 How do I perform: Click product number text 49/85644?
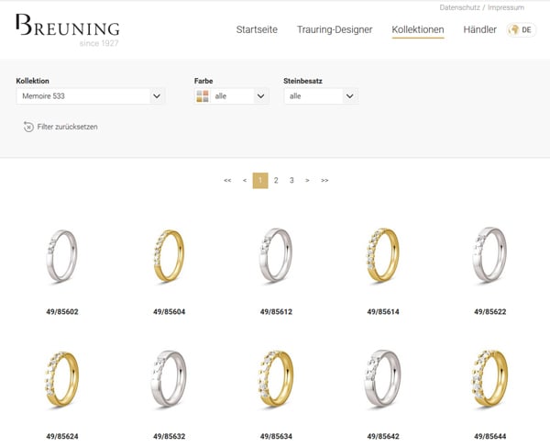490,437
